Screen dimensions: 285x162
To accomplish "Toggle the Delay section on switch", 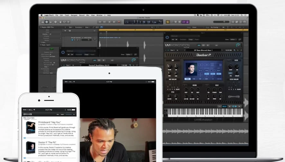I will 207,85.
